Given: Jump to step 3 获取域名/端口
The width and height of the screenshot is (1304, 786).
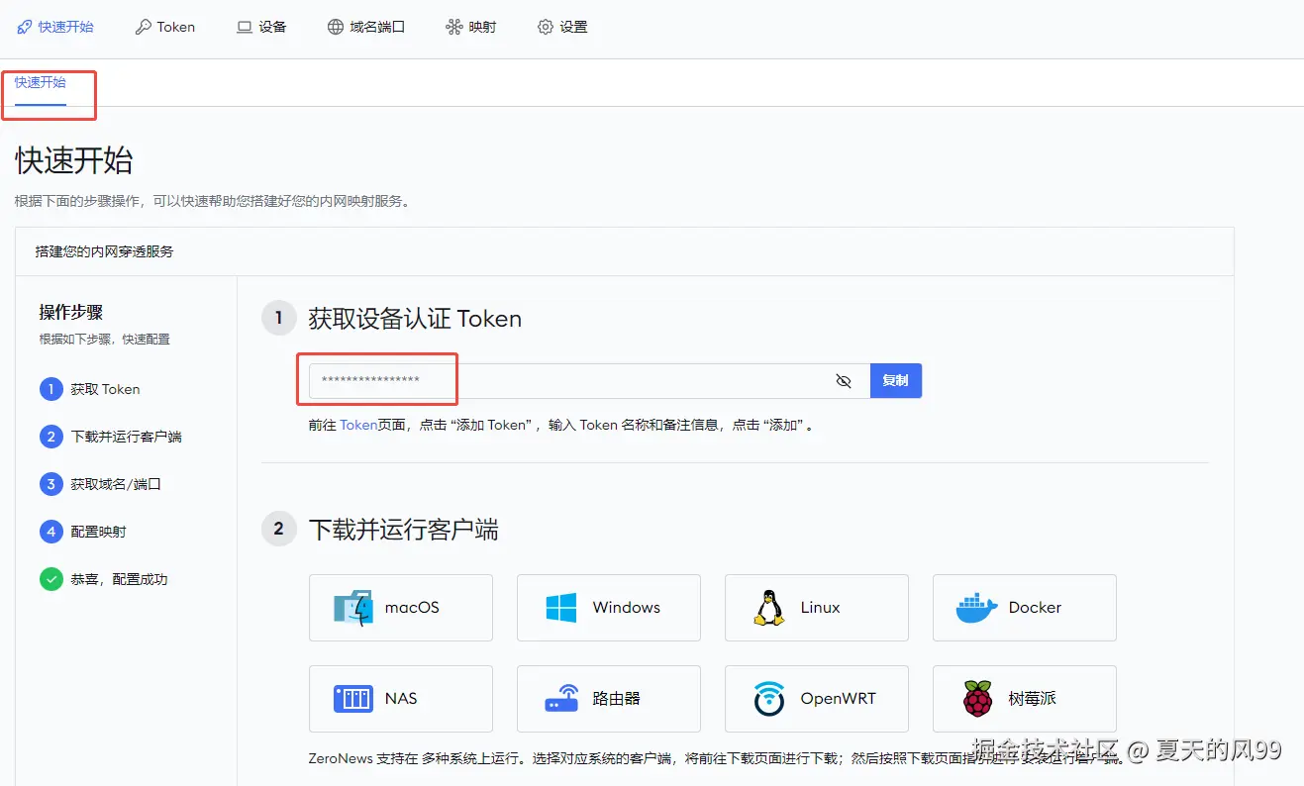Looking at the screenshot, I should coord(100,485).
